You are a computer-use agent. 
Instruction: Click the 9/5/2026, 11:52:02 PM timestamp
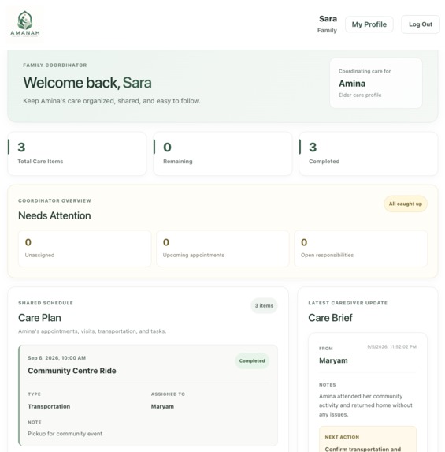click(x=391, y=347)
